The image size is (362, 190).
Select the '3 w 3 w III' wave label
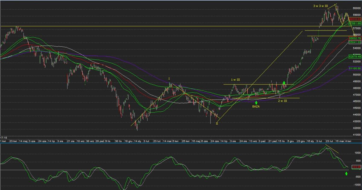[320, 6]
